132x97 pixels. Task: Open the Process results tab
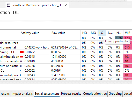(x=71, y=94)
